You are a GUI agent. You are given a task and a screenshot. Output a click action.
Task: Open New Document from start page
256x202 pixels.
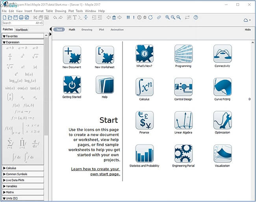72,55
